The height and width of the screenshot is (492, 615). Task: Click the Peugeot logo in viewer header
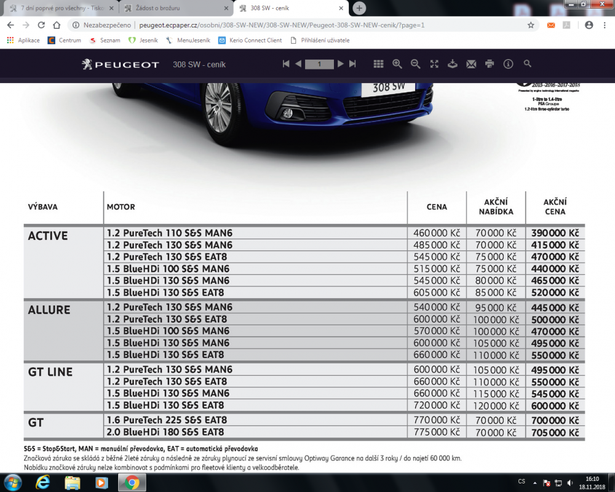pyautogui.click(x=121, y=65)
